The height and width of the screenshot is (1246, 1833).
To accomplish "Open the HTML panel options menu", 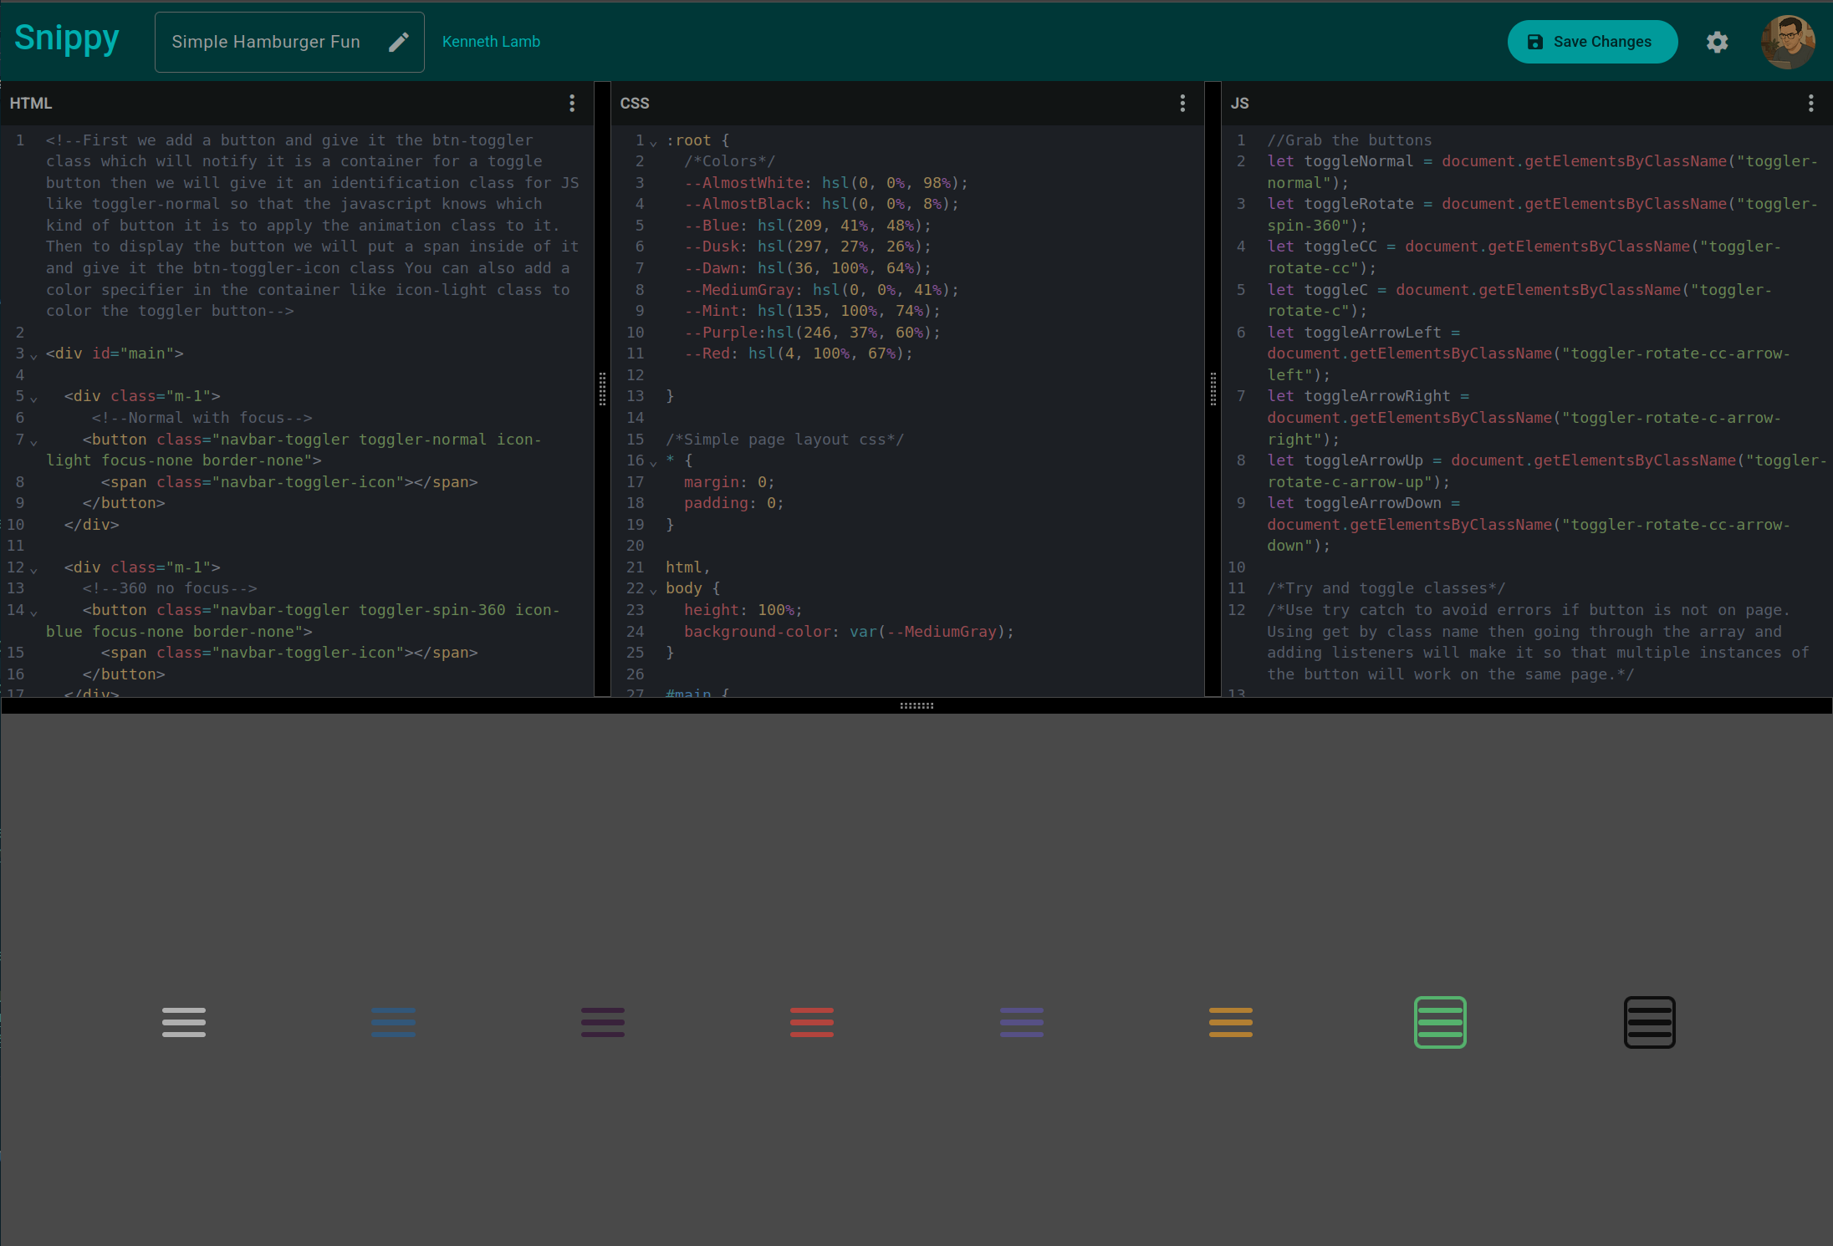I will click(572, 103).
